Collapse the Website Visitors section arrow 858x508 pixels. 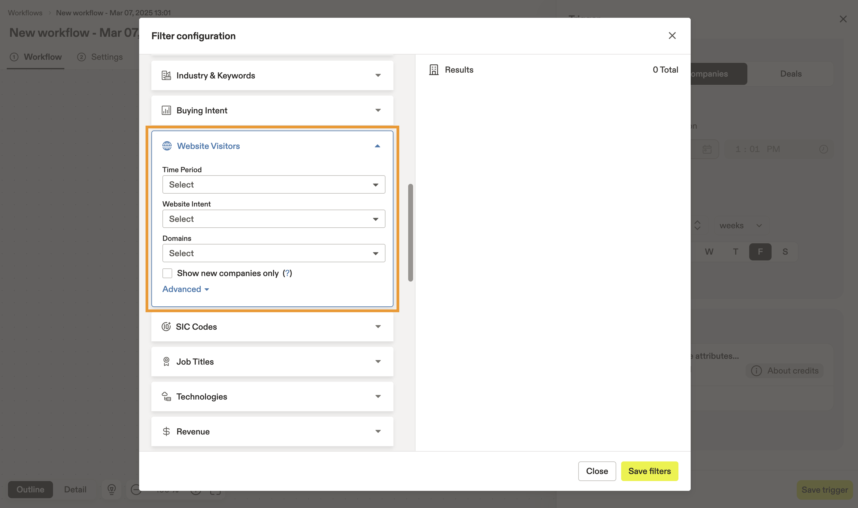(377, 146)
